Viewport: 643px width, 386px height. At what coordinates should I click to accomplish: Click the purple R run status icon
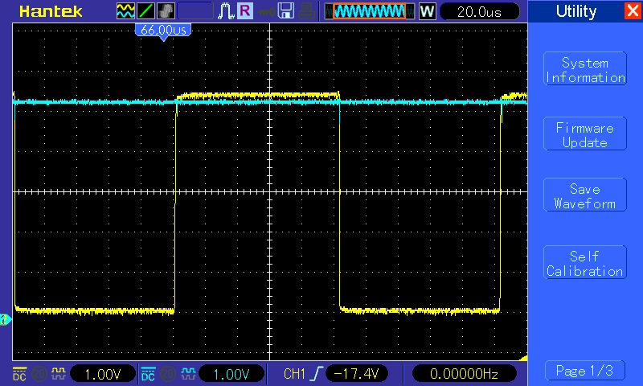pos(244,11)
